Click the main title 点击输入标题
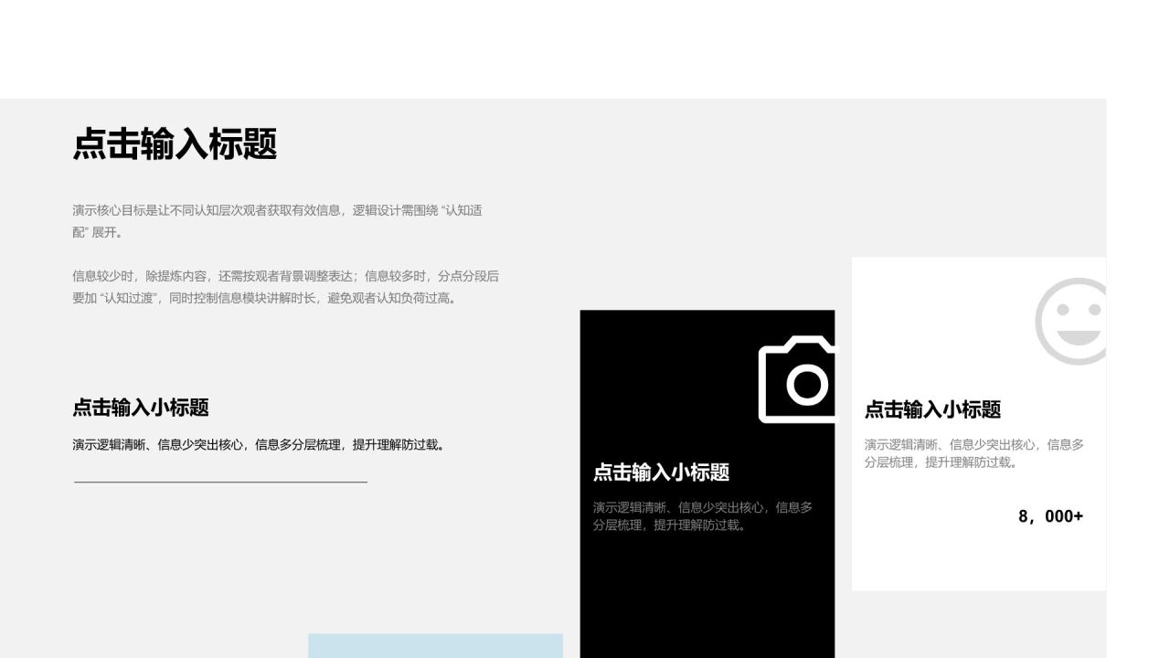1170x658 pixels. click(175, 144)
